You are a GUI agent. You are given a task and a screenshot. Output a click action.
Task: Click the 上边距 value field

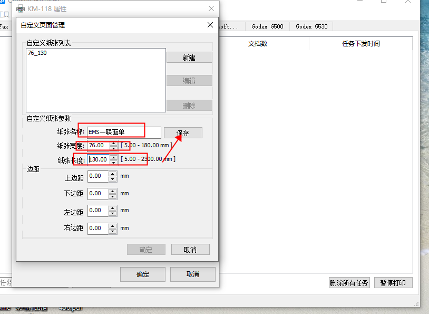point(97,176)
